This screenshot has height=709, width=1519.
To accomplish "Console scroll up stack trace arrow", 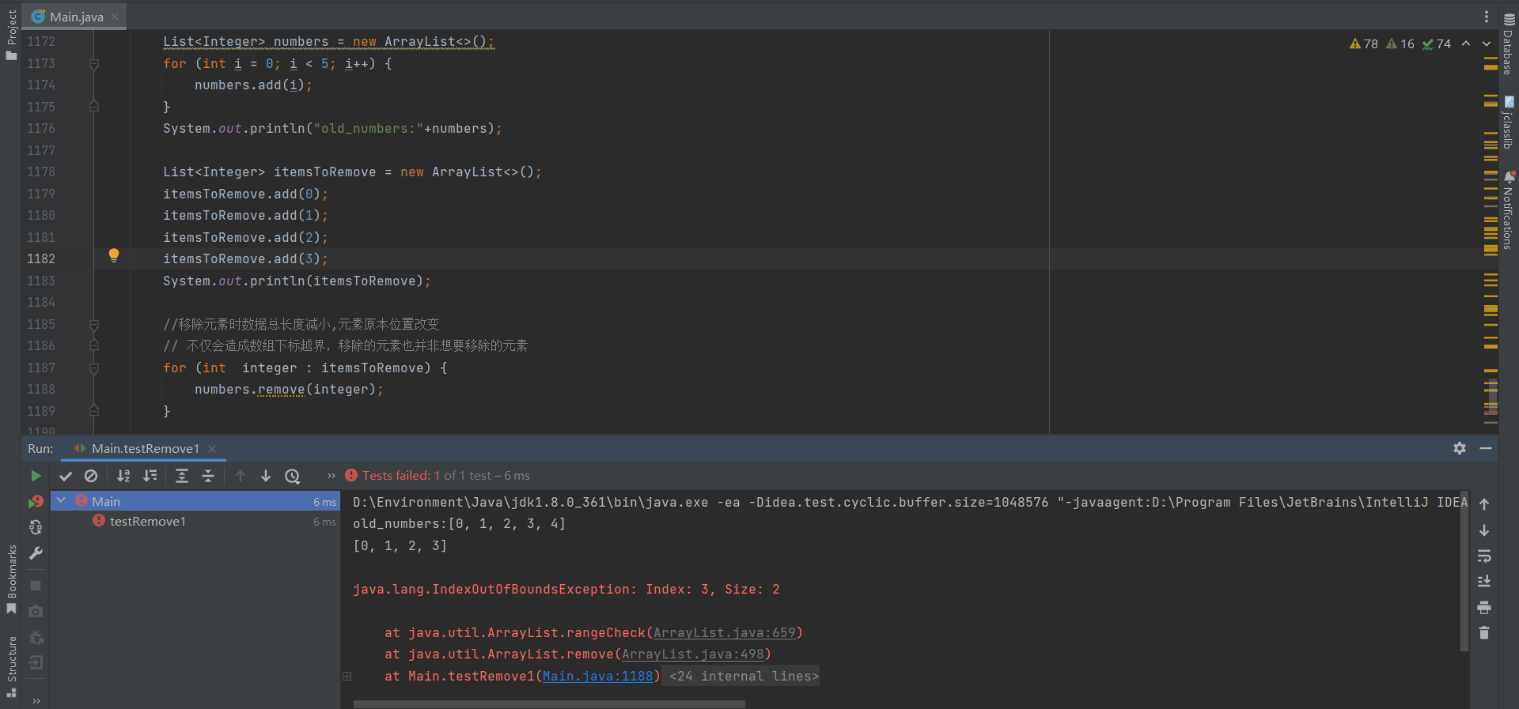I will [1484, 504].
